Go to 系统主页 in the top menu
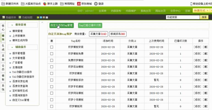This screenshot has width=212, height=110. 146,11
